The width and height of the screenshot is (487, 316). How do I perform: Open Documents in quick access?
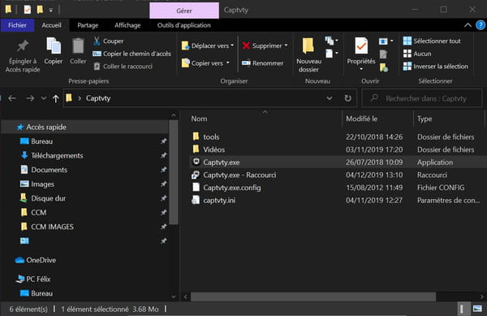[49, 170]
